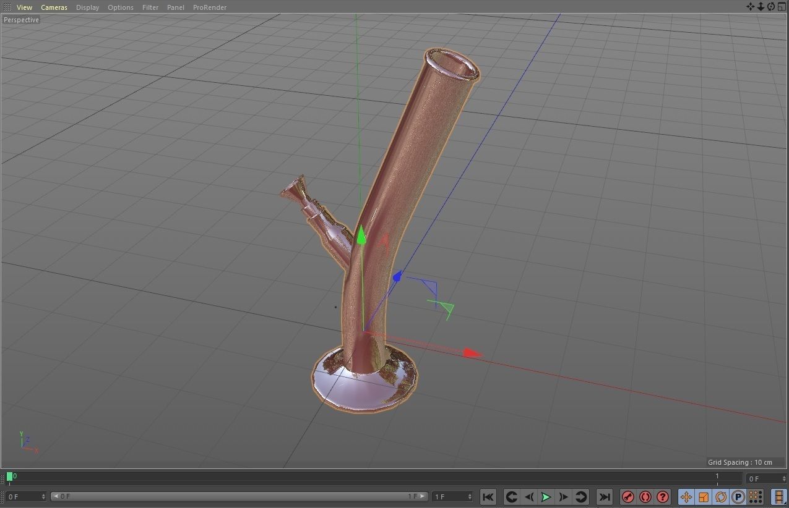Click the round glass base of the model
Screen dimensions: 789x508
[364, 379]
